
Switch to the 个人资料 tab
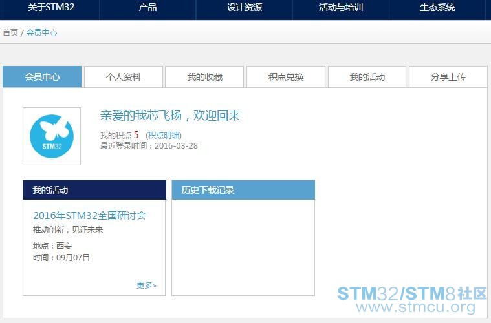(x=124, y=77)
